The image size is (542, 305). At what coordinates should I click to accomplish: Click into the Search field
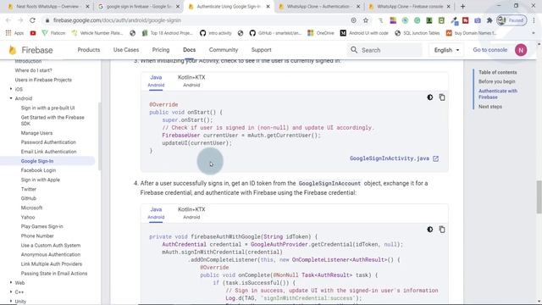pyautogui.click(x=385, y=50)
